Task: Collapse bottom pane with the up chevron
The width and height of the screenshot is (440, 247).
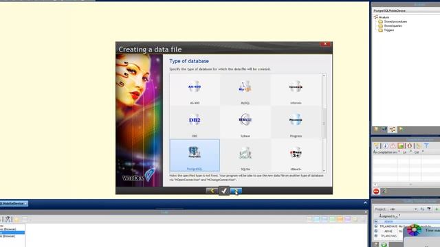Action: 365,203
